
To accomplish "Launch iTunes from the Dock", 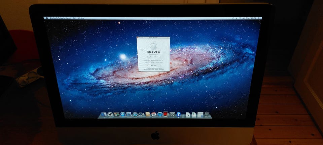I will (x=160, y=114).
